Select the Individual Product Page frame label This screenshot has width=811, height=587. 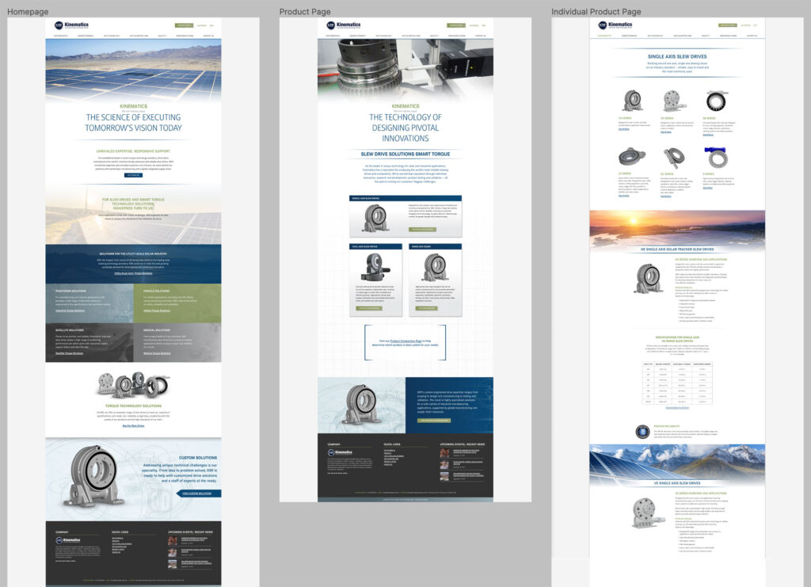click(596, 12)
